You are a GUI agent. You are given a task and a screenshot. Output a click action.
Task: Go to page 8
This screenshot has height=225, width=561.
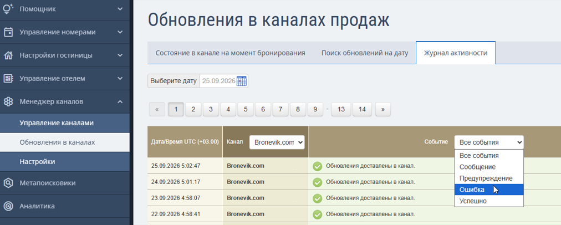point(298,110)
